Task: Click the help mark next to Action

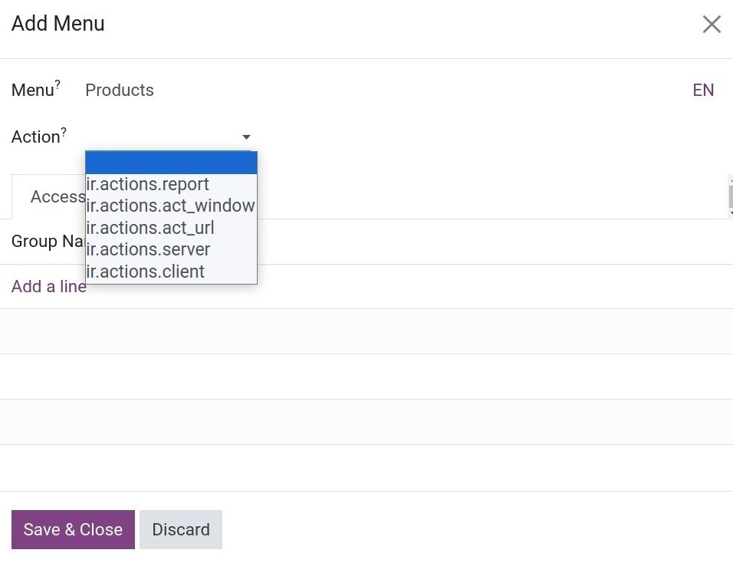Action: point(64,131)
